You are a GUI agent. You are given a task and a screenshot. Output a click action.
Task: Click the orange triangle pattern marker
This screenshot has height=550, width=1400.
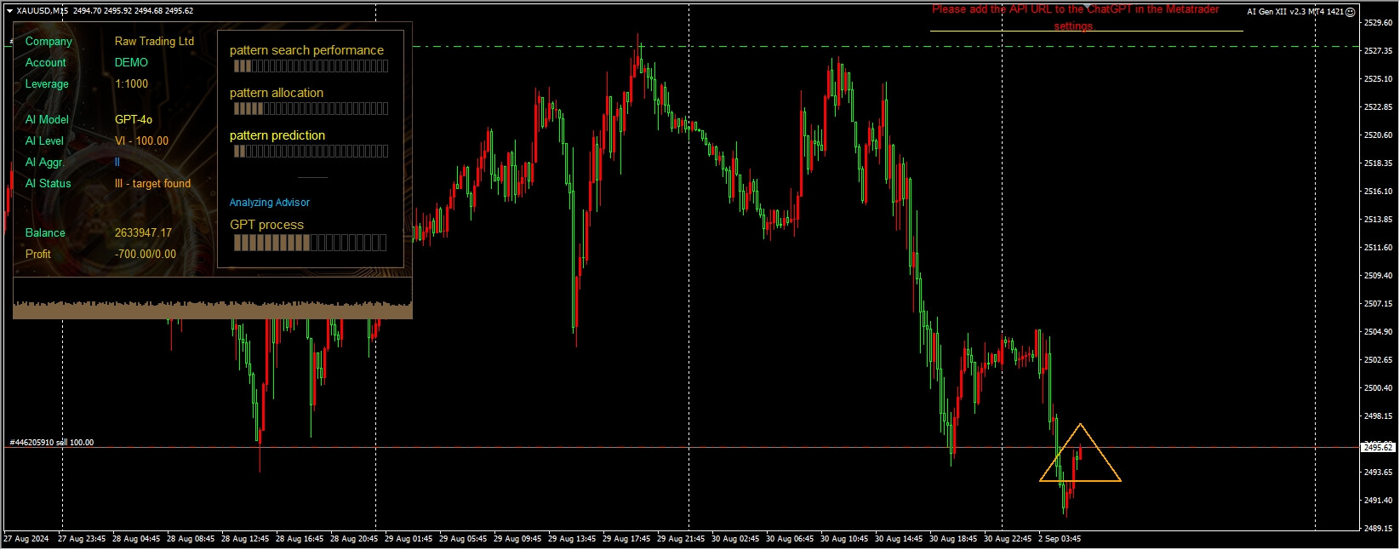1080,453
